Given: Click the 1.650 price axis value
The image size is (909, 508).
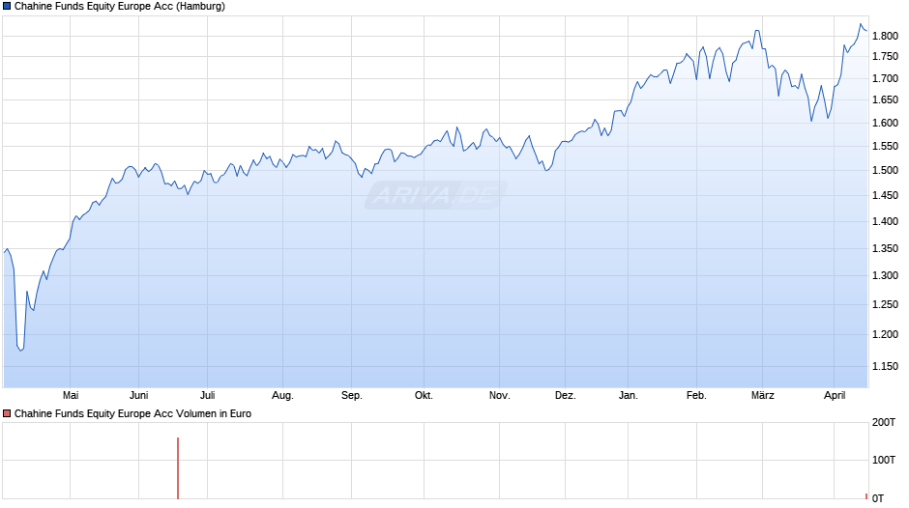Looking at the screenshot, I should click(x=885, y=100).
